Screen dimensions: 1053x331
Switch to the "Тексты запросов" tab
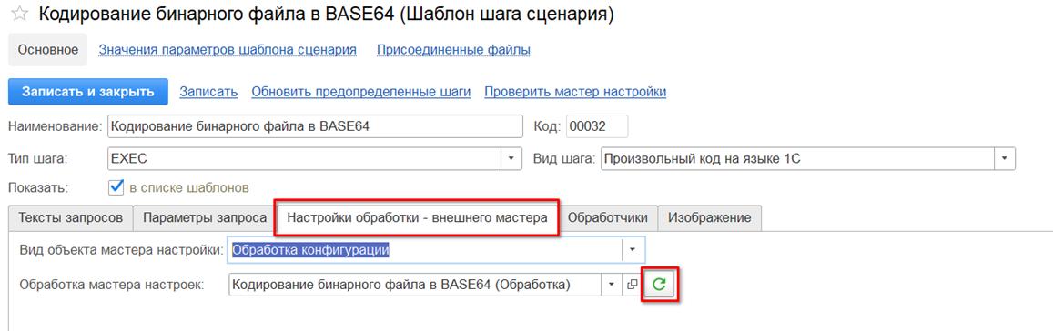click(70, 217)
